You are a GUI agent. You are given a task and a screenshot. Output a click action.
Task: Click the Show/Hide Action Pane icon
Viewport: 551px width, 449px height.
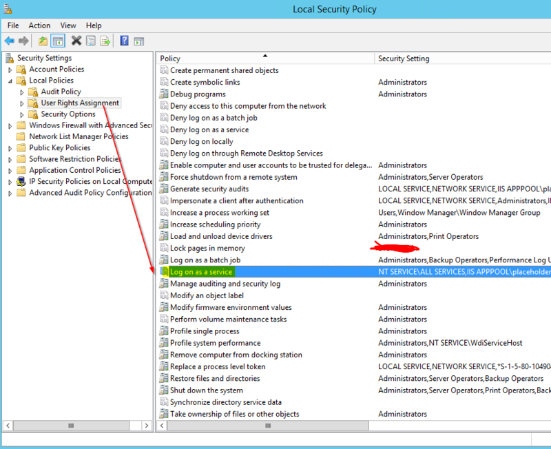click(x=139, y=41)
